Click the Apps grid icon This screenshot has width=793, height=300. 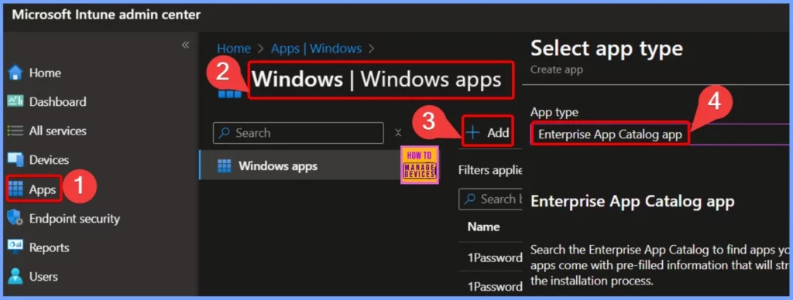[15, 189]
